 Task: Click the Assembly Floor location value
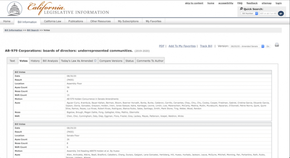[74, 83]
